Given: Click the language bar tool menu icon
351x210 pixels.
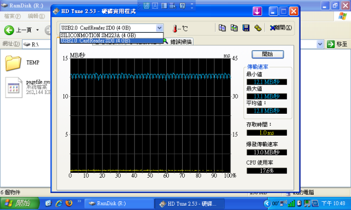Looking at the screenshot, I should pos(173,6).
